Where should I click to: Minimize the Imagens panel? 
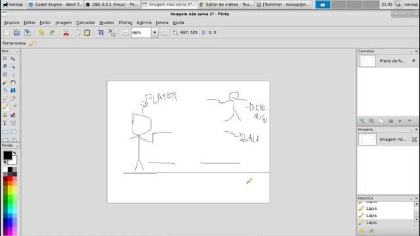[x=411, y=130]
